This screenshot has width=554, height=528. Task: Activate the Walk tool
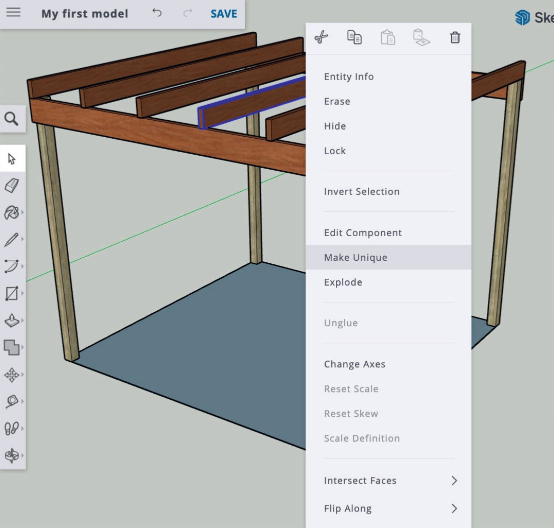pyautogui.click(x=13, y=428)
